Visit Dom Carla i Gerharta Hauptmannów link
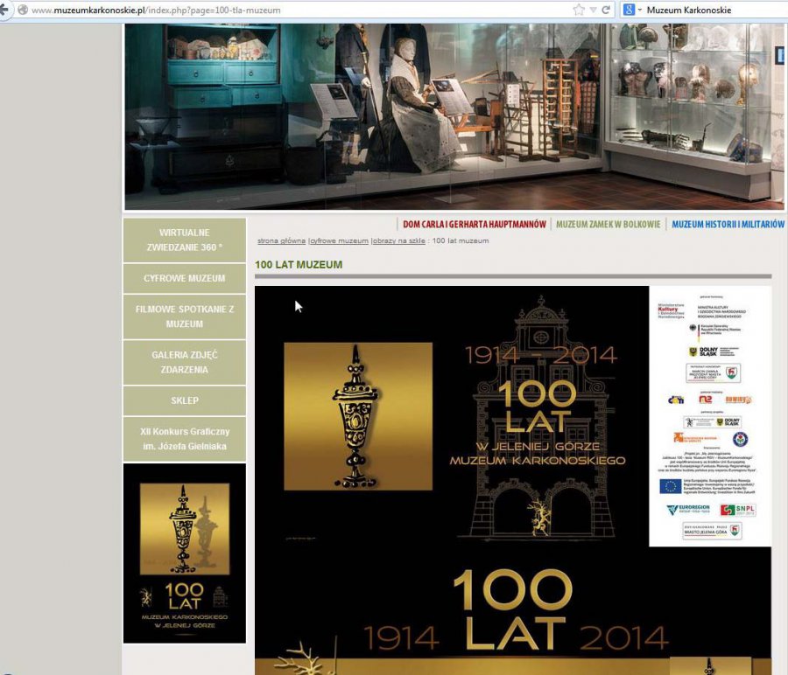 coord(475,225)
